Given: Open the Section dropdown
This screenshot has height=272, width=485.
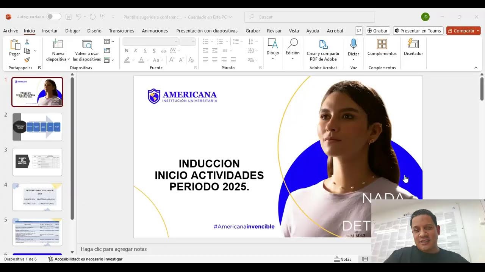Looking at the screenshot, I should pyautogui.click(x=109, y=60).
